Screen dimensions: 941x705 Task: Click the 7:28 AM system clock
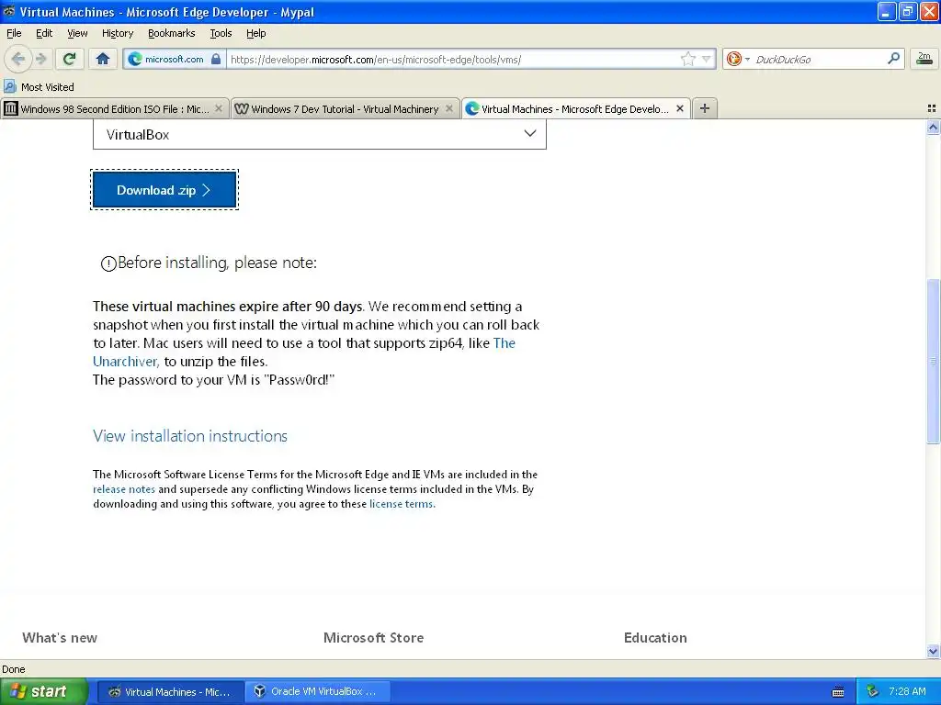(907, 692)
